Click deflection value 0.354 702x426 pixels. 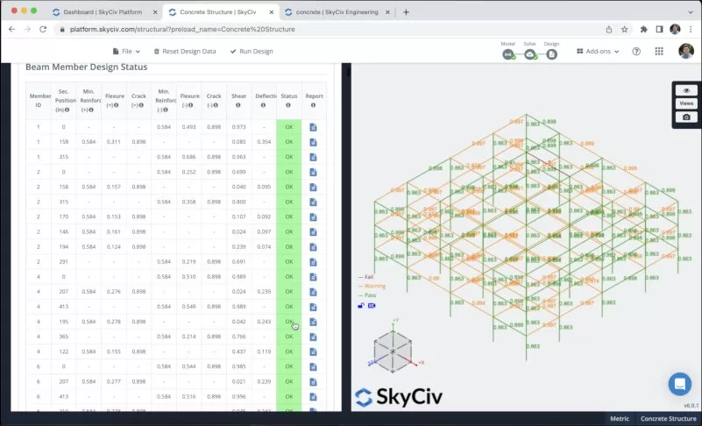click(264, 142)
